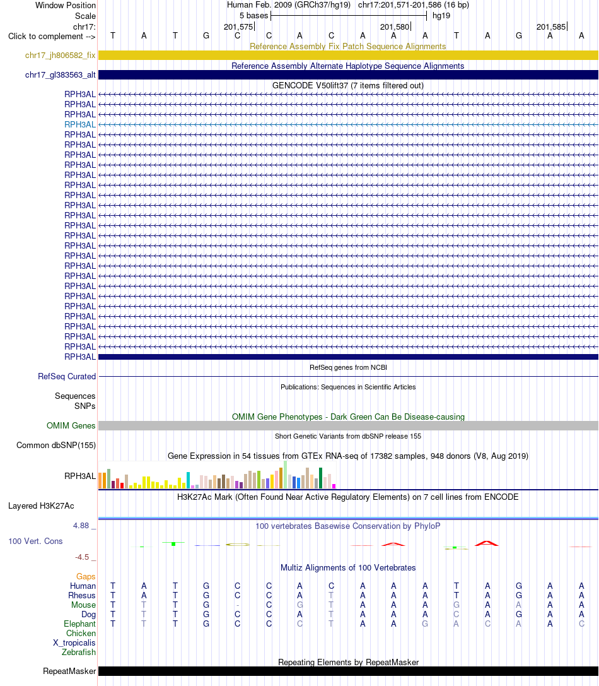Click the Rhesus alignment row label
The width and height of the screenshot is (599, 686).
pyautogui.click(x=82, y=595)
